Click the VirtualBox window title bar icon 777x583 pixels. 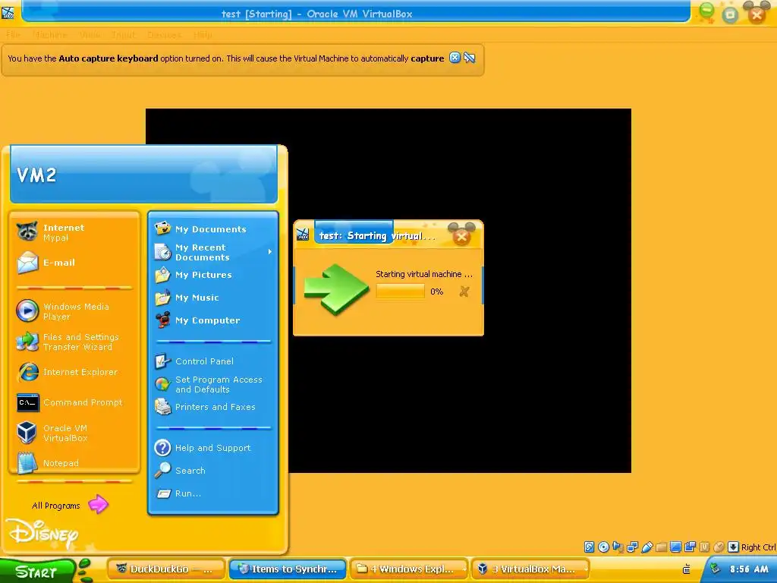(x=8, y=12)
